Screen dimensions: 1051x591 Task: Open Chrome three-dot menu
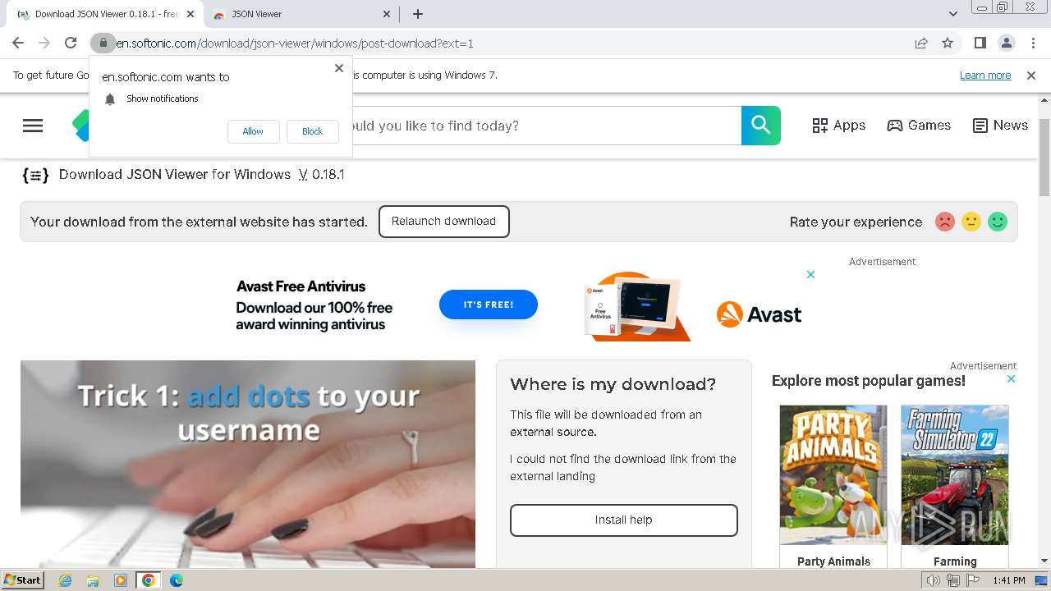coord(1032,43)
